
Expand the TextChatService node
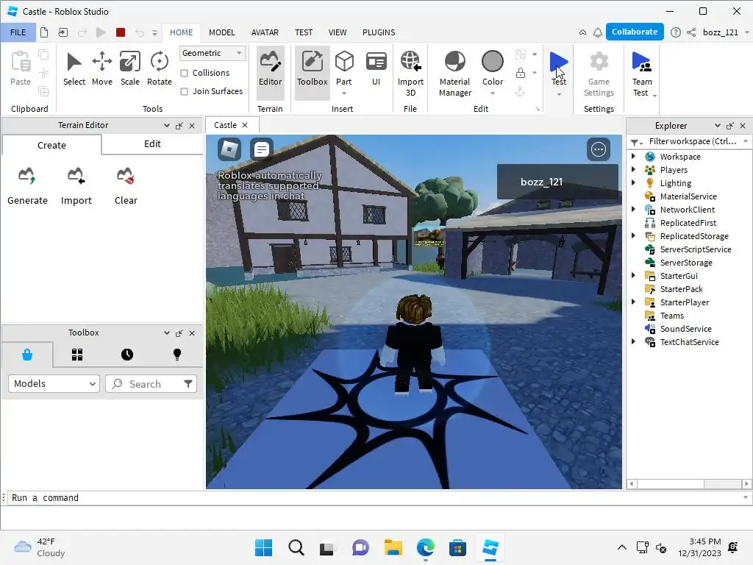[x=633, y=341]
